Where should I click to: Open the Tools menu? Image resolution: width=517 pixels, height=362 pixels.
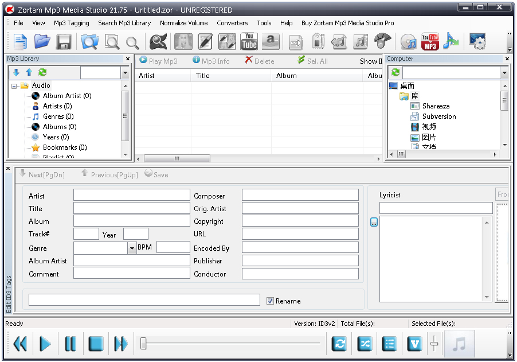264,23
